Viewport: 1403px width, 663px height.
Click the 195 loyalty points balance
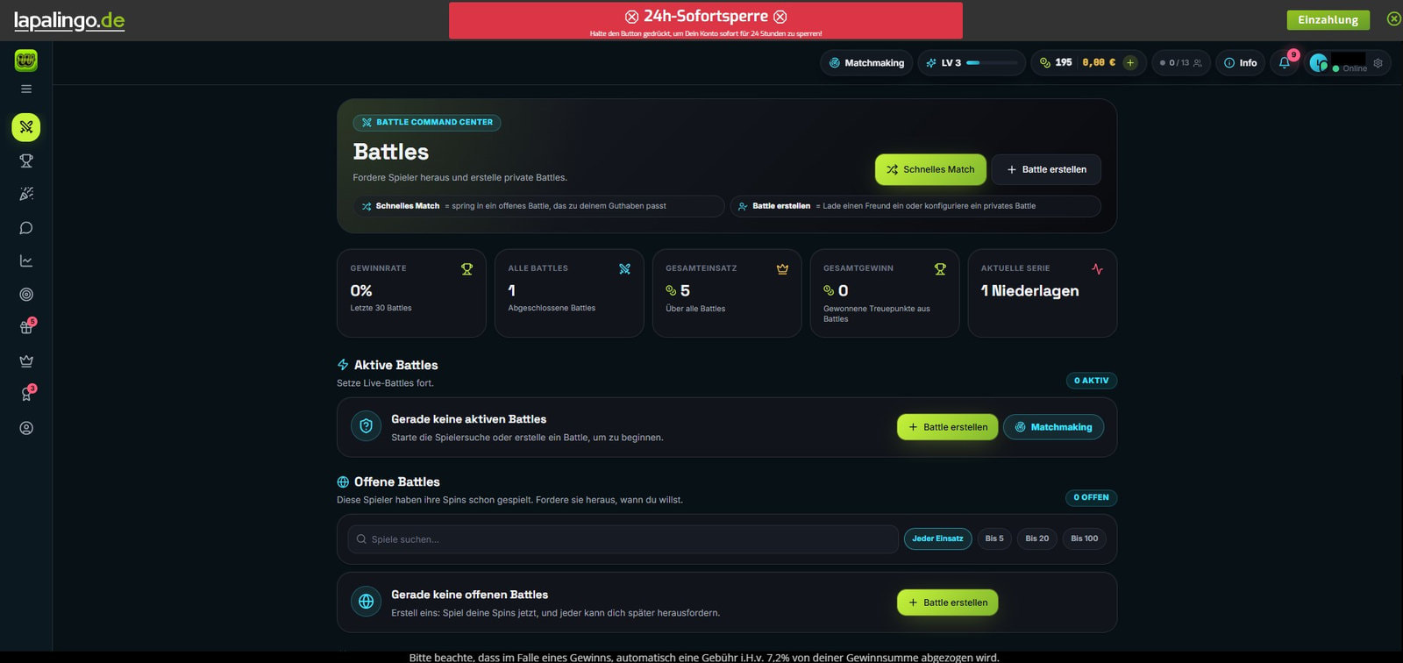point(1056,62)
